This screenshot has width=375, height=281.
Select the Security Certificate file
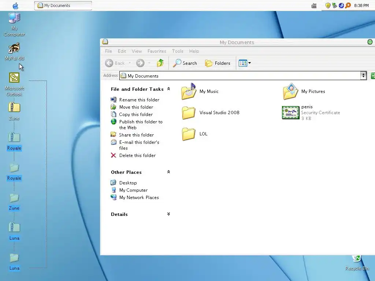311,113
